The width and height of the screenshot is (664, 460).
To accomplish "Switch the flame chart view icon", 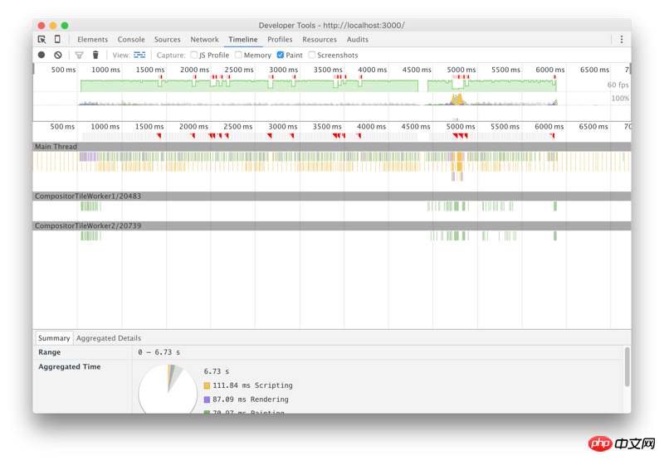I will coord(139,55).
